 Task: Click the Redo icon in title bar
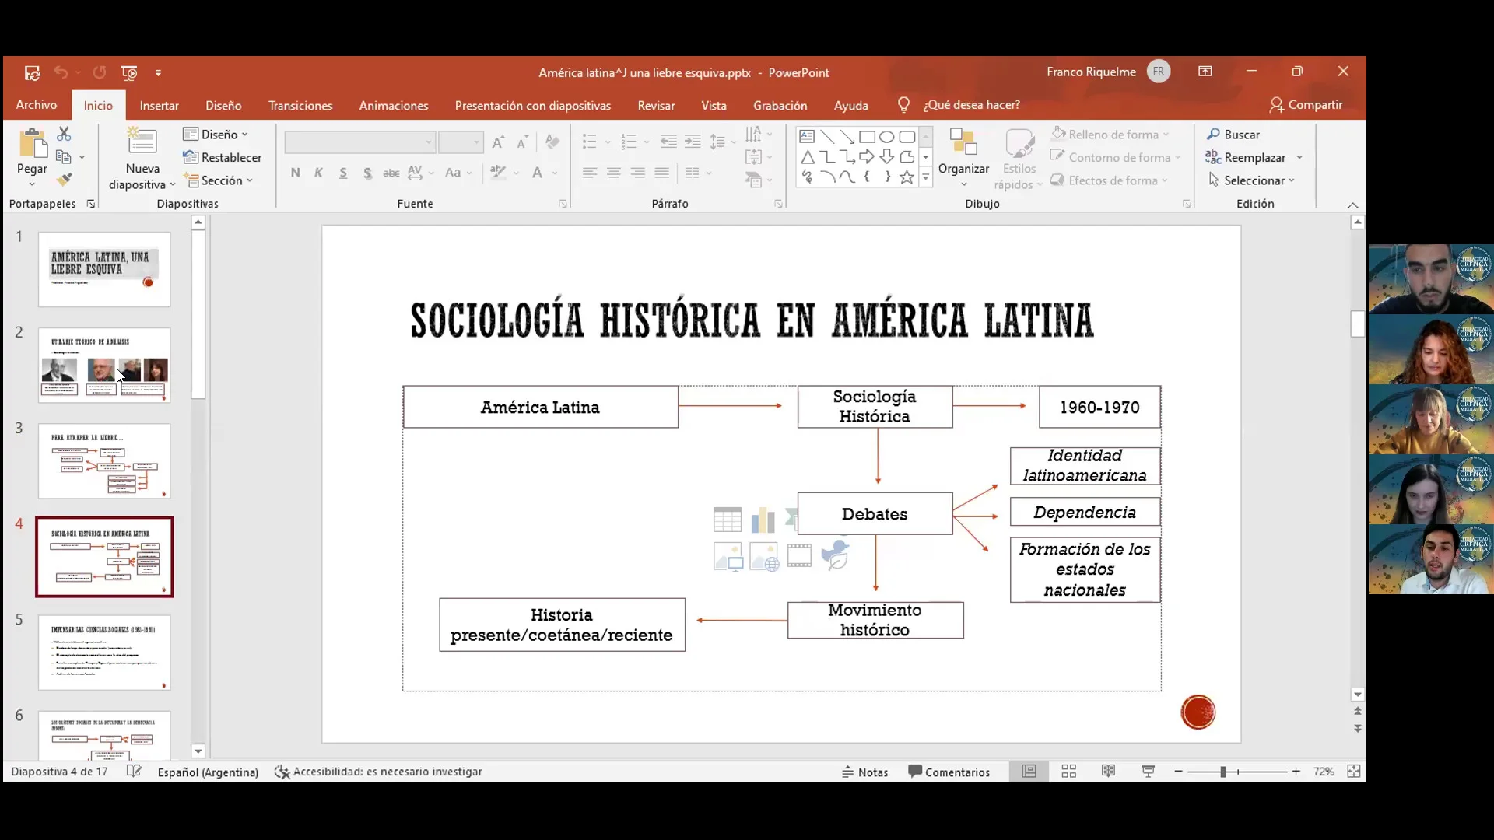coord(100,72)
